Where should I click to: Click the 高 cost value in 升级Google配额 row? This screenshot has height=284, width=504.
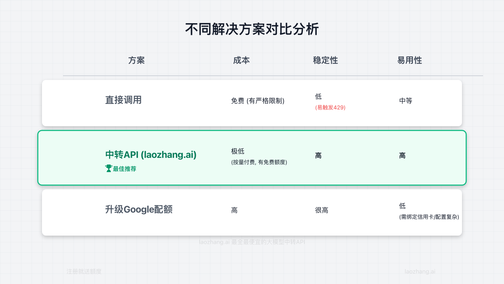(234, 210)
